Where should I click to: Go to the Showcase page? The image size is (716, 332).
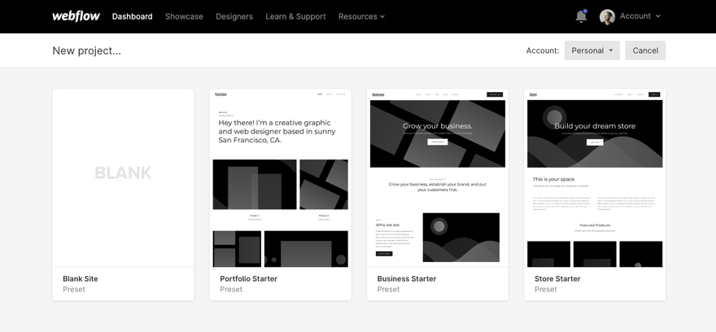pyautogui.click(x=184, y=16)
